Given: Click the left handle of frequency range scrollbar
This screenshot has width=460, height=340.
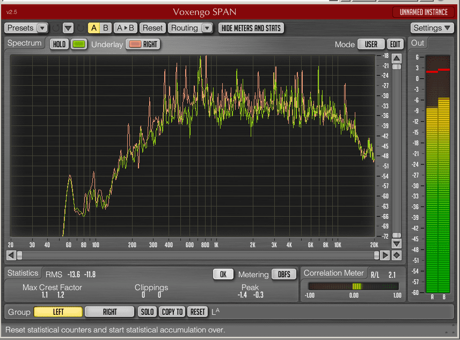Looking at the screenshot, I should click(19, 255).
